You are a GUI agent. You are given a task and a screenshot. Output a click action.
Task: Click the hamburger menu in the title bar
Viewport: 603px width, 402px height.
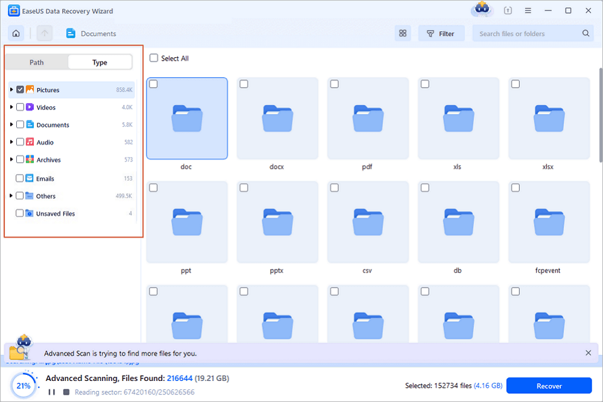pyautogui.click(x=528, y=10)
